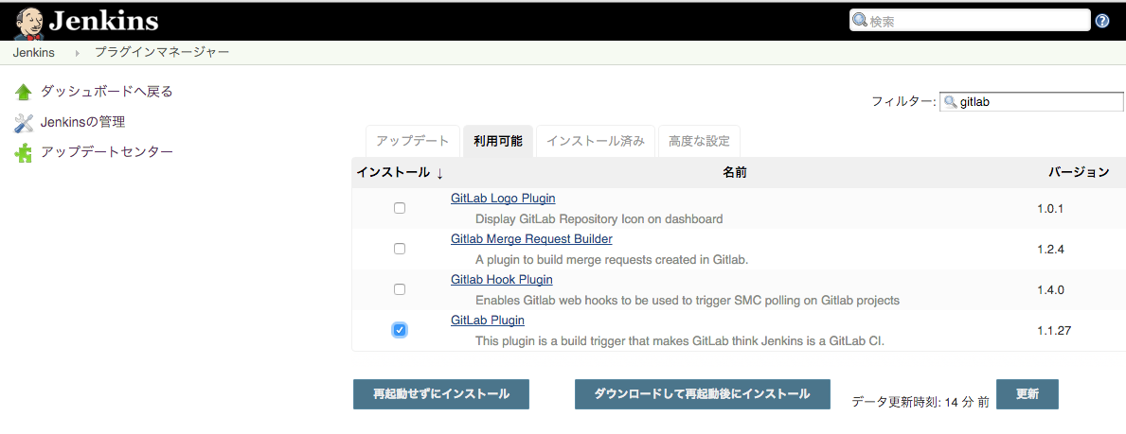The width and height of the screenshot is (1126, 434).
Task: Click 'This plugin is a build trigger' description
Action: [679, 340]
